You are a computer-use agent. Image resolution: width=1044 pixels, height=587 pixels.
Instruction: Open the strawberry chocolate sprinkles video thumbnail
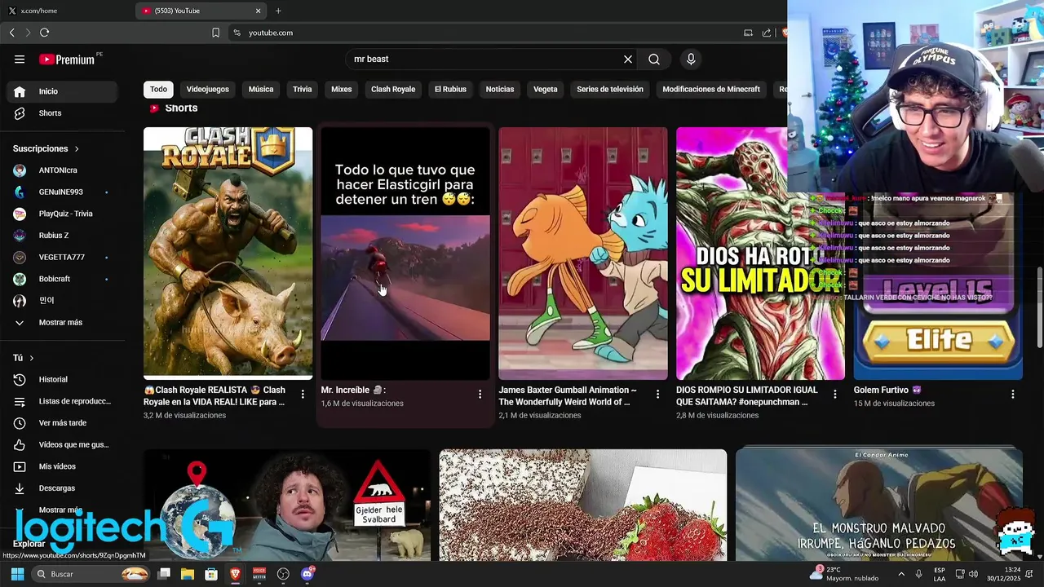pos(582,505)
